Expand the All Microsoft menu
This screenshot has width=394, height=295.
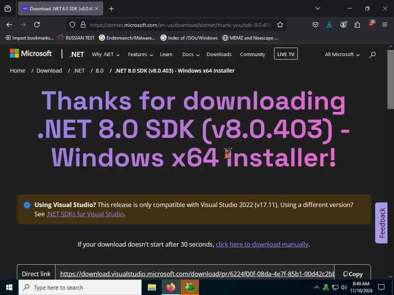tap(342, 55)
